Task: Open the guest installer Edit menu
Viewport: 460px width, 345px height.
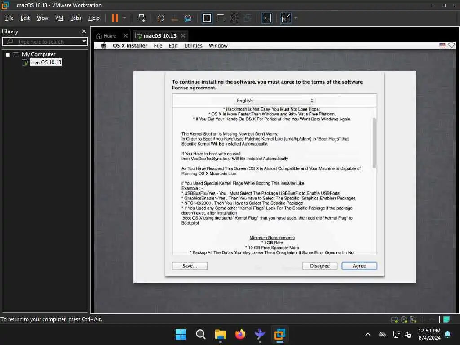Action: 173,46
